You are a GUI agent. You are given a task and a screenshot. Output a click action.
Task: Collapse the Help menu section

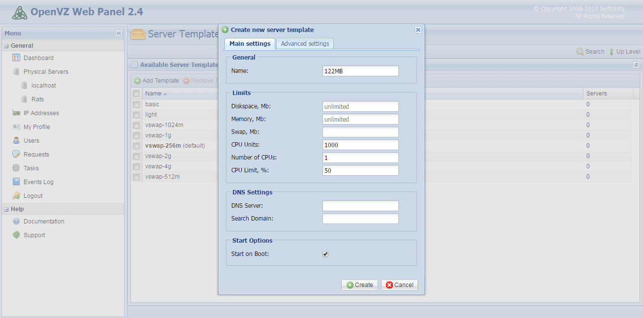(6, 209)
